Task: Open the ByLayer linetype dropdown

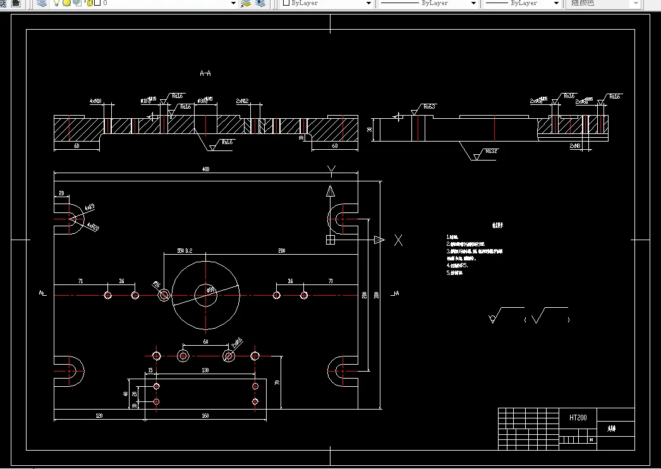Action: click(473, 3)
